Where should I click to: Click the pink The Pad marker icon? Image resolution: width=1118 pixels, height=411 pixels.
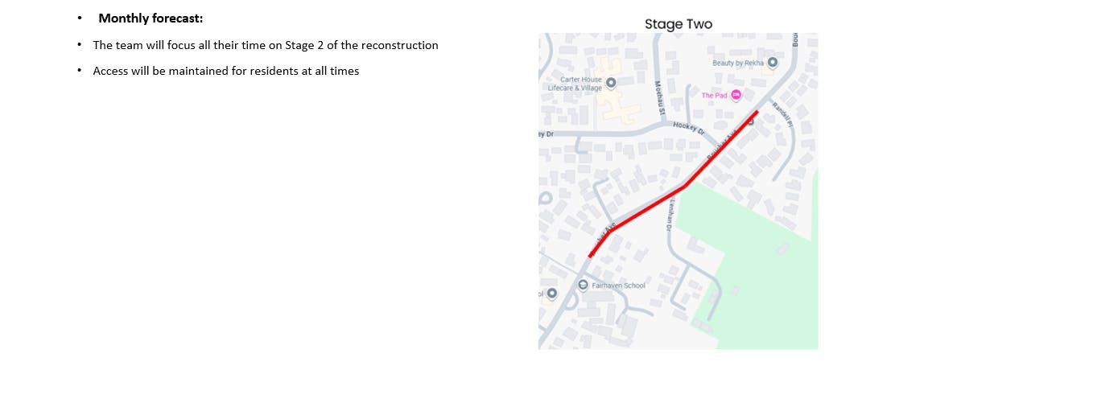(736, 95)
